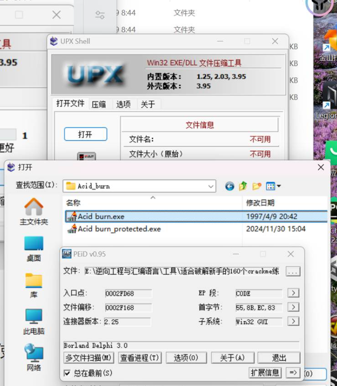The height and width of the screenshot is (386, 337).
Task: Open EP 段 section viewer arrow button
Action: pos(293,293)
